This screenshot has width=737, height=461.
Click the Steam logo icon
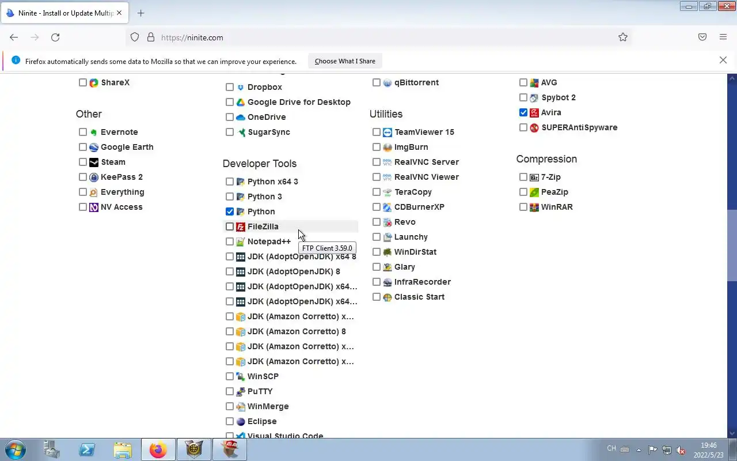pyautogui.click(x=94, y=162)
